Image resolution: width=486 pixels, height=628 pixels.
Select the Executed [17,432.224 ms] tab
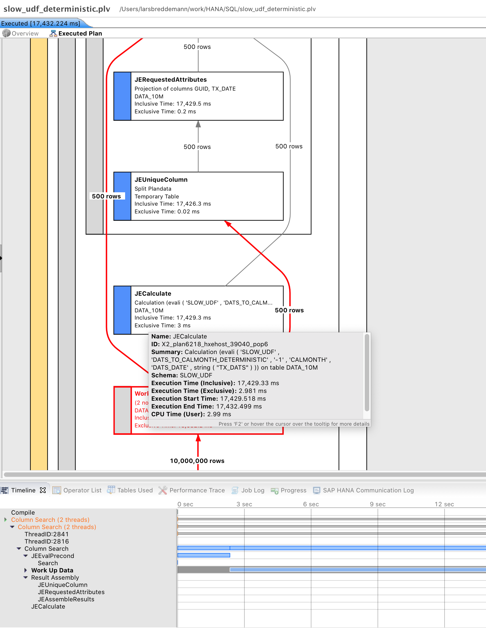41,23
